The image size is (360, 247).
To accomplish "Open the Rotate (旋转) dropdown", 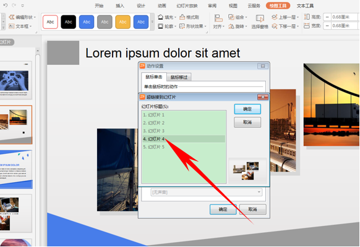I will point(238,27).
